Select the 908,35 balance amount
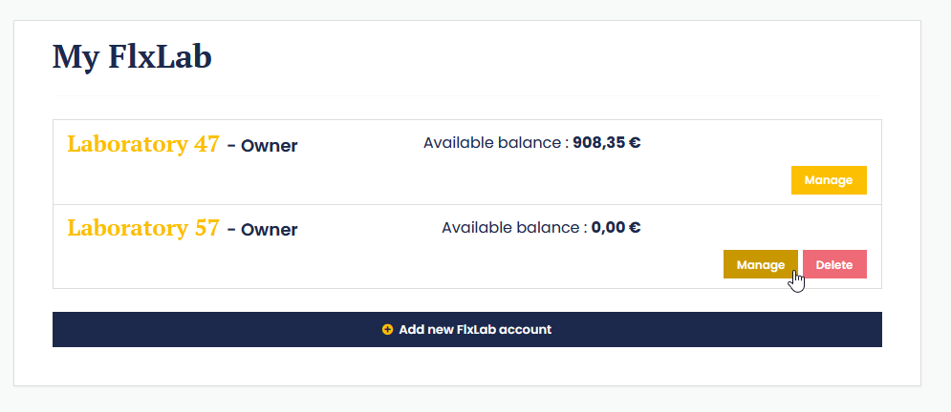 [598, 144]
